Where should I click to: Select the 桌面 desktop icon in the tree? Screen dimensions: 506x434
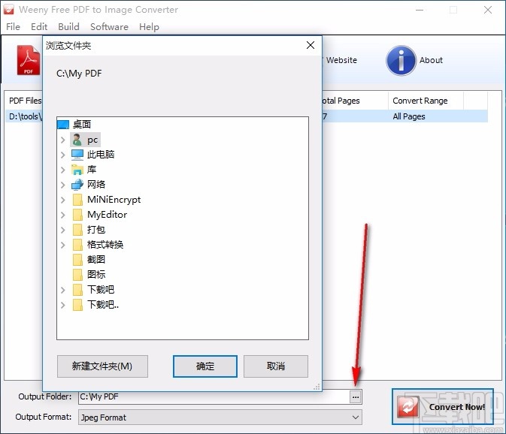(63, 125)
